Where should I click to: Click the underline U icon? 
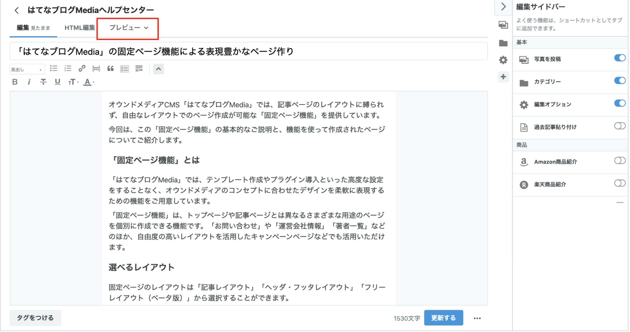point(58,82)
